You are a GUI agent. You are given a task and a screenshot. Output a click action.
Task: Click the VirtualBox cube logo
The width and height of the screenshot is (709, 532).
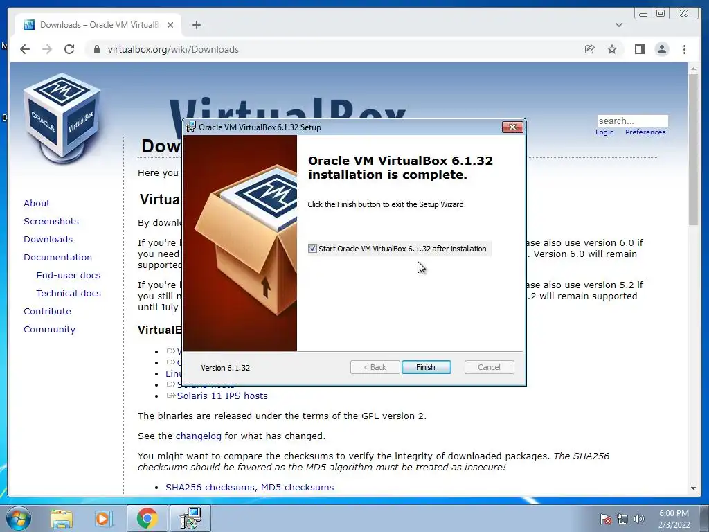point(62,118)
